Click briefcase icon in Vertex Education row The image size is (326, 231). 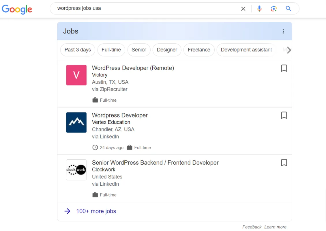click(x=130, y=147)
